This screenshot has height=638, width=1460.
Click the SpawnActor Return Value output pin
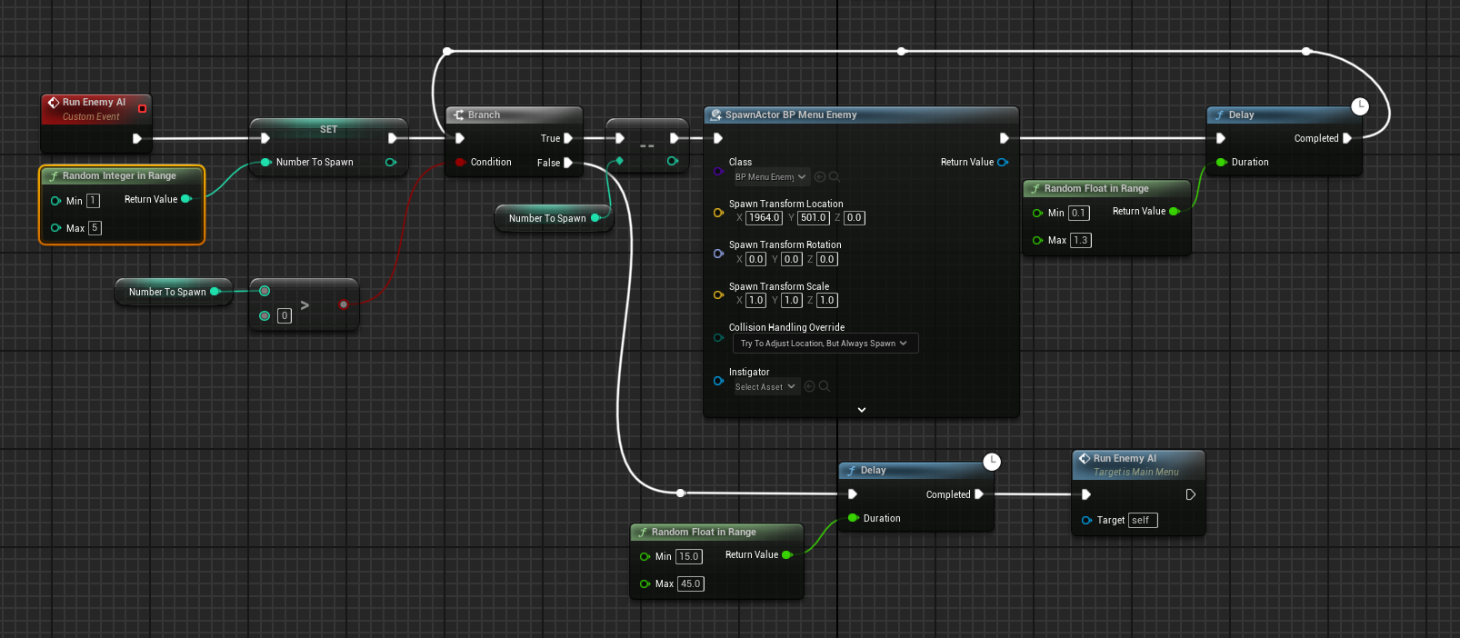point(1003,163)
